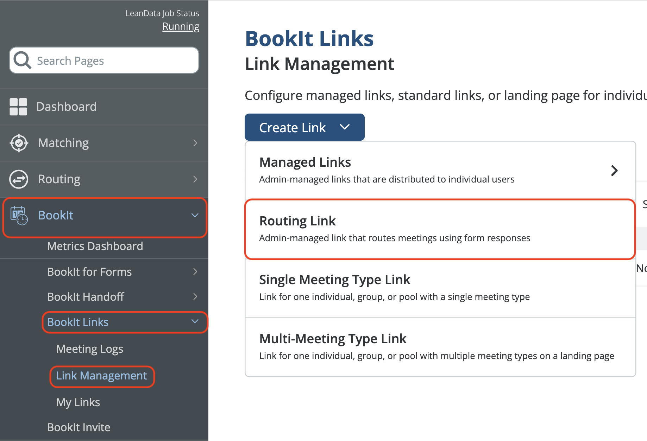This screenshot has height=441, width=647.
Task: Open My Links in sidebar
Action: (78, 402)
